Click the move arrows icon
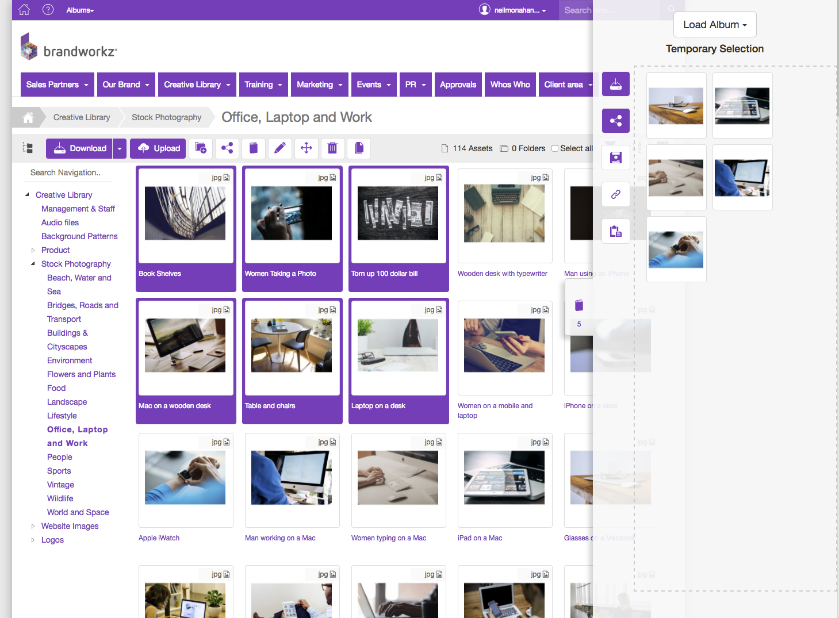 (307, 148)
